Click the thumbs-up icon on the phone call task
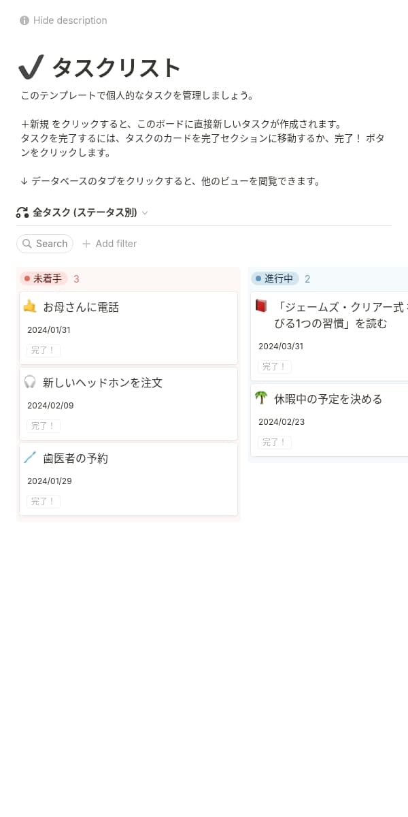The height and width of the screenshot is (817, 408). pyautogui.click(x=30, y=306)
